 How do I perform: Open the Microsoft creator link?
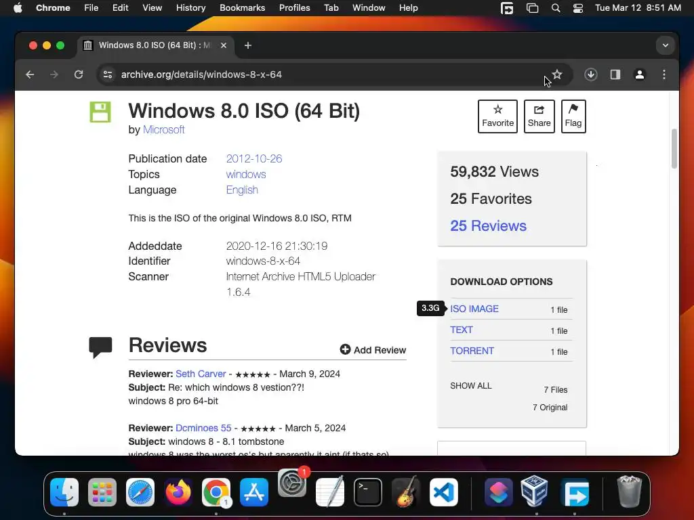pos(163,129)
